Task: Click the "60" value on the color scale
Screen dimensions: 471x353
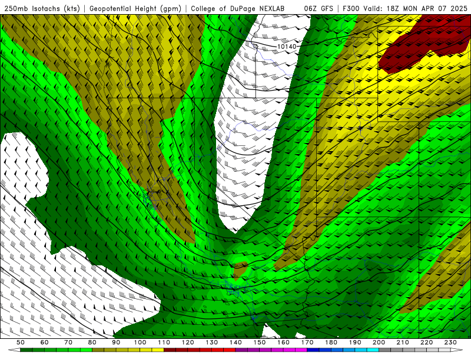Action: coord(44,342)
